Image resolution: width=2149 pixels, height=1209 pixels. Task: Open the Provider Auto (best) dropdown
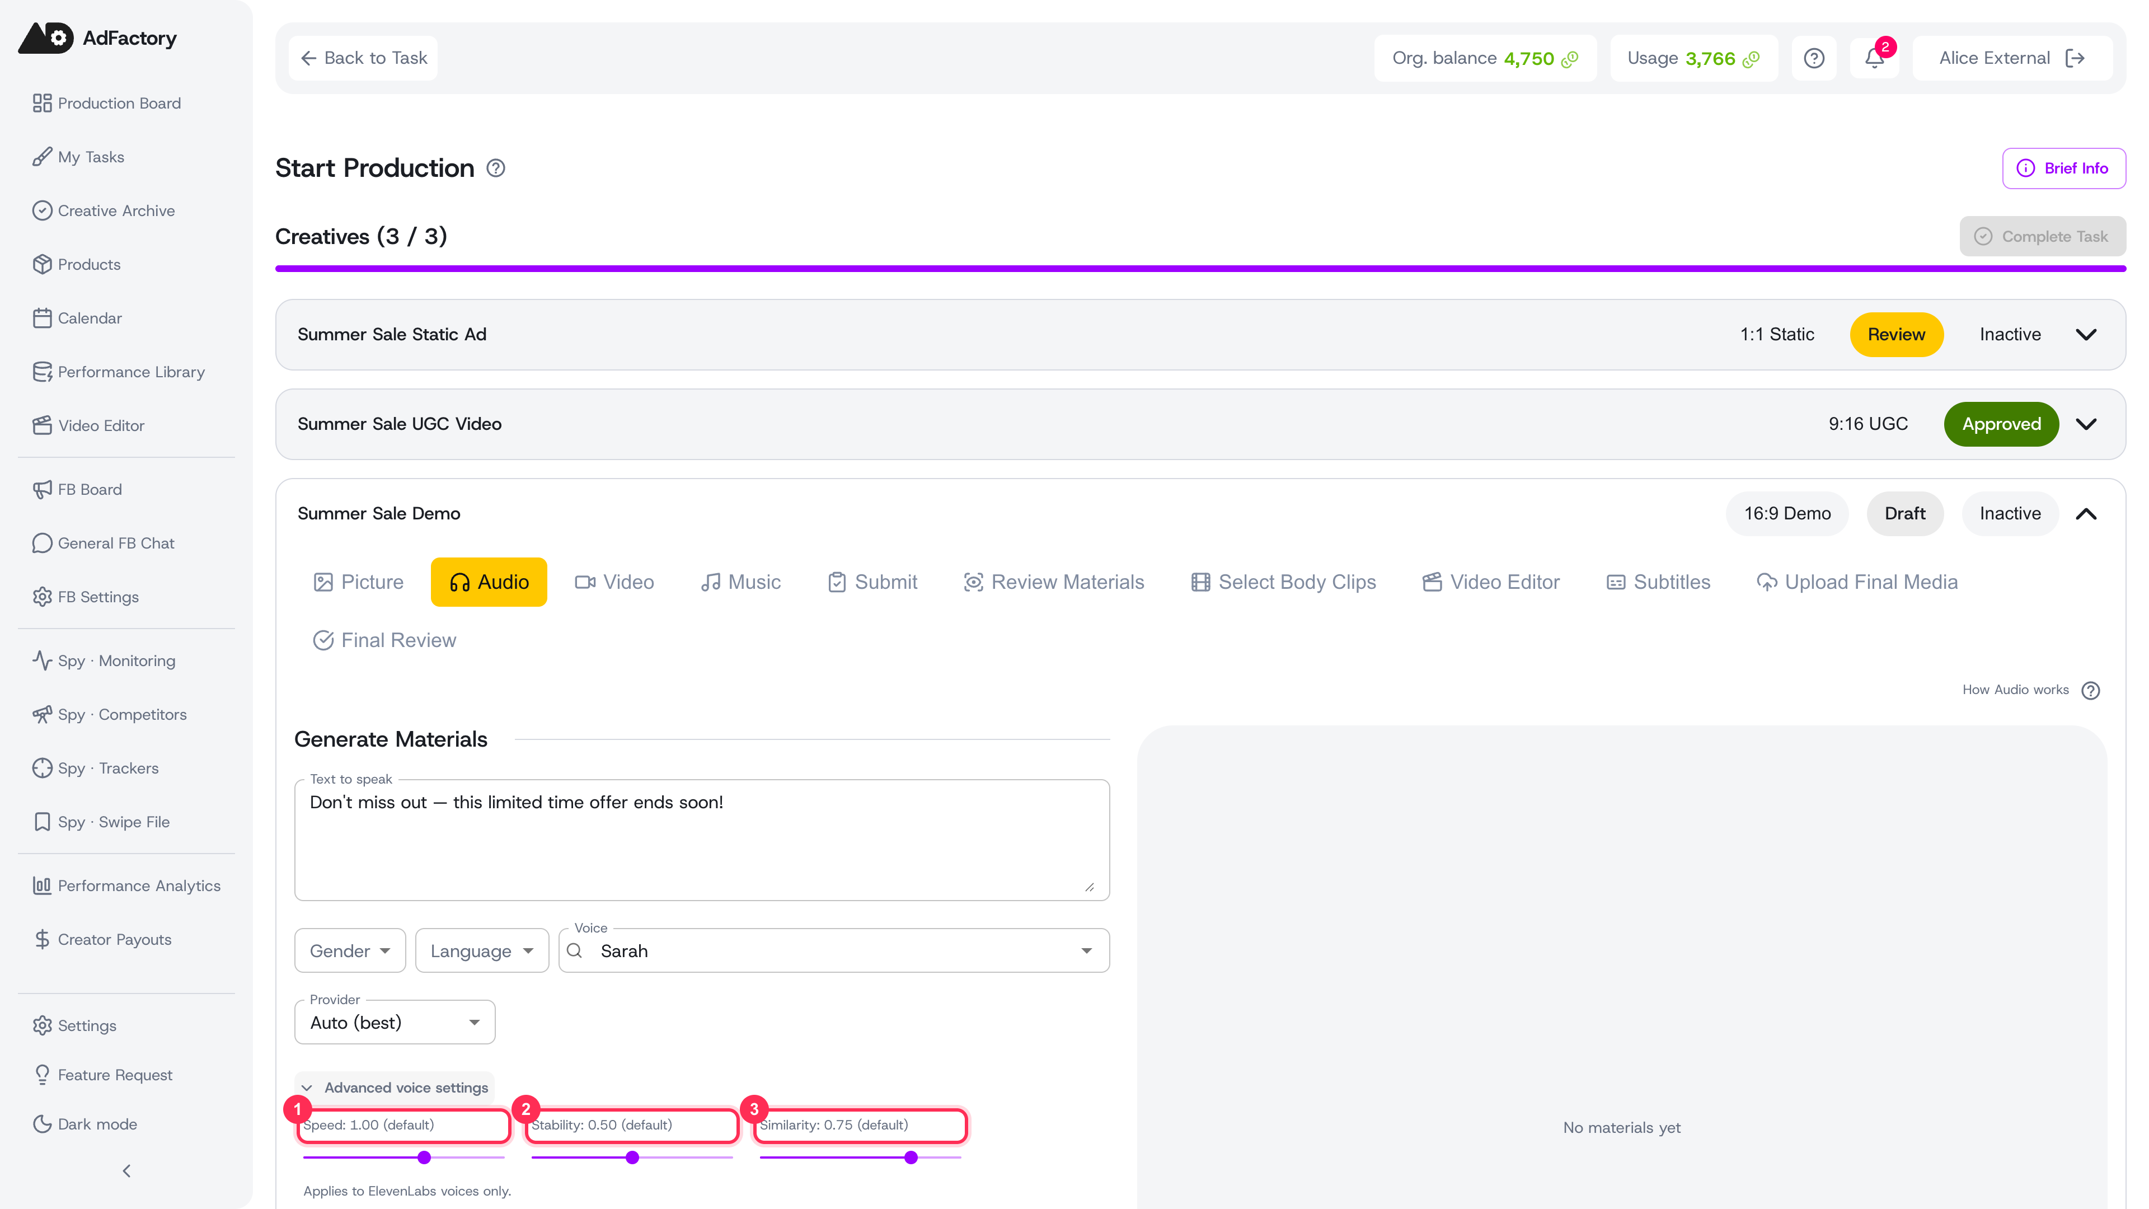point(395,1022)
